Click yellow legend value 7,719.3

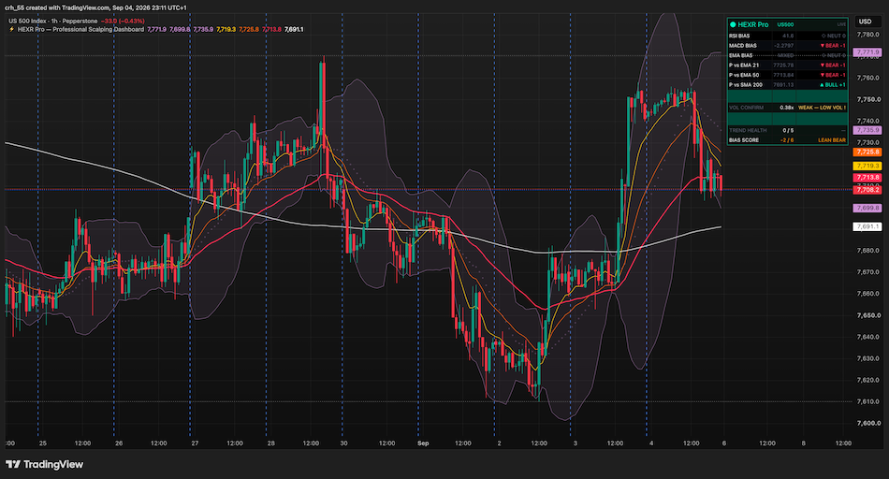click(226, 29)
